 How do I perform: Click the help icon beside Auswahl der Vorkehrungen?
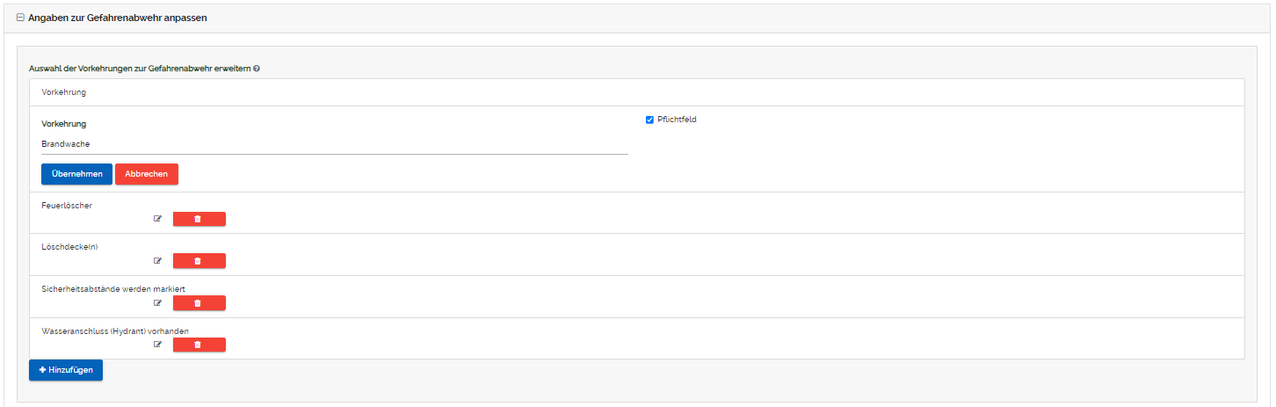click(257, 68)
